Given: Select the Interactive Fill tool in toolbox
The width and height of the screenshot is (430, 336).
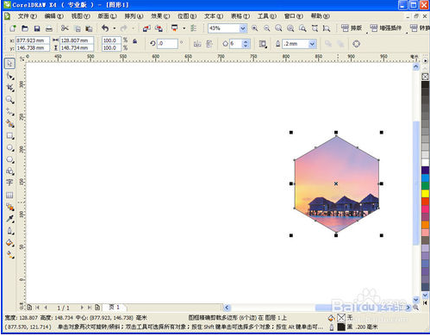Looking at the screenshot, I should (x=10, y=255).
